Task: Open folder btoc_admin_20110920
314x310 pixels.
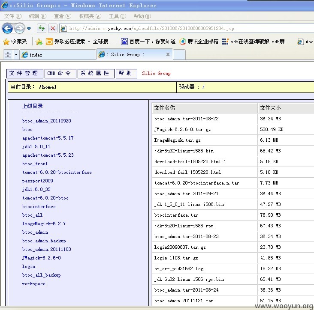Action: [47, 121]
